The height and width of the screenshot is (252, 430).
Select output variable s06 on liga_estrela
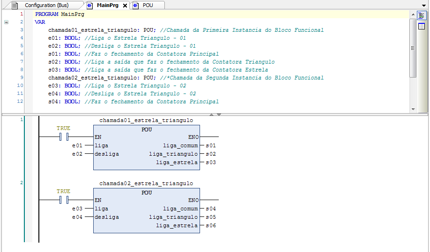[x=211, y=225]
